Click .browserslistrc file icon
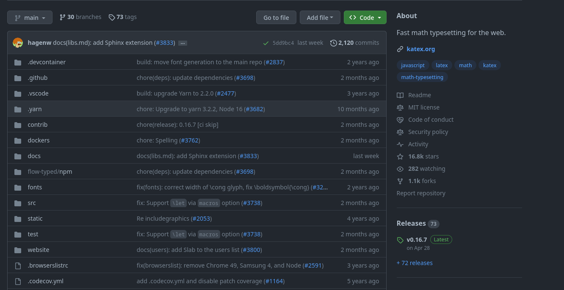The height and width of the screenshot is (290, 564). point(18,265)
